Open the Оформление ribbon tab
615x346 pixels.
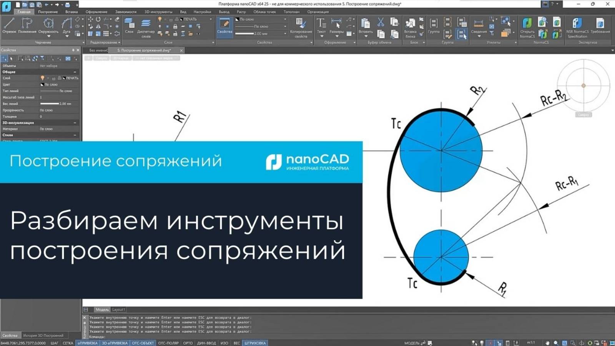(x=96, y=12)
